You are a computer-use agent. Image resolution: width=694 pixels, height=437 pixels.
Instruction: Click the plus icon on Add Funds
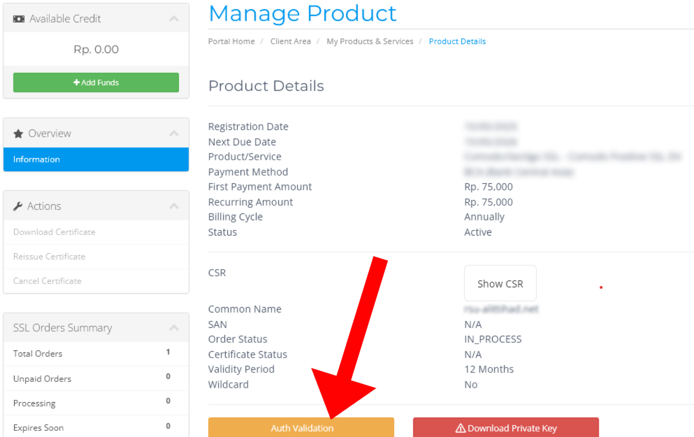[76, 83]
